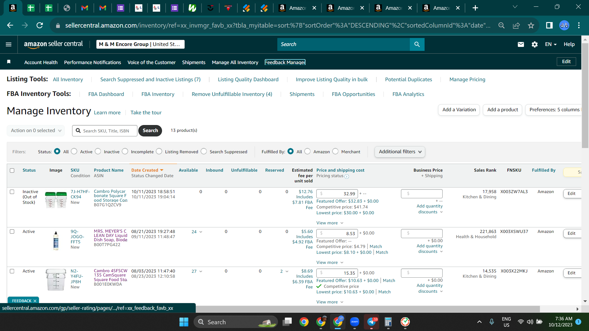Open Search Suppressed and Inactive Listings link

150,80
